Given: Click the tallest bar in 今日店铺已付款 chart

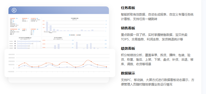Looking at the screenshot, I should (x=47, y=26).
